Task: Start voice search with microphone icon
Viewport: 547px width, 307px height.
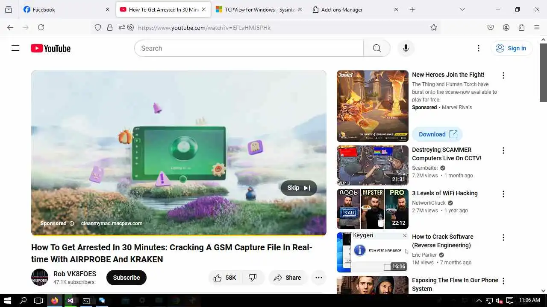Action: 406,48
